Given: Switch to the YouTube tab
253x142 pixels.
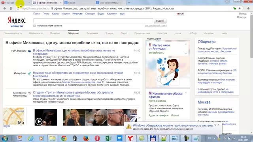Looking at the screenshot, I should (x=15, y=3).
